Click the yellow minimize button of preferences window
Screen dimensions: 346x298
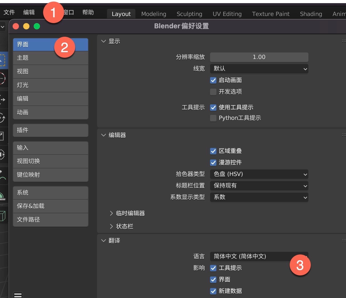26,26
